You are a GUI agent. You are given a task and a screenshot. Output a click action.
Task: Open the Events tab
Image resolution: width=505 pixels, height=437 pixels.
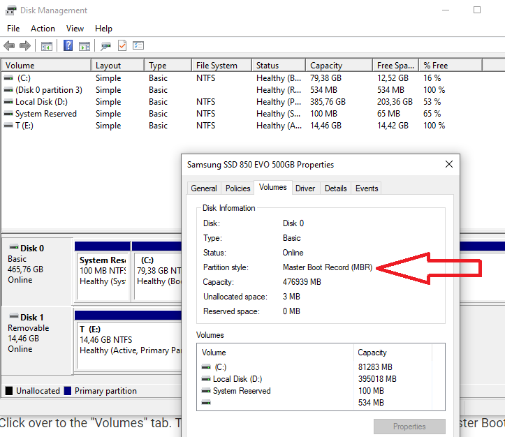point(367,188)
